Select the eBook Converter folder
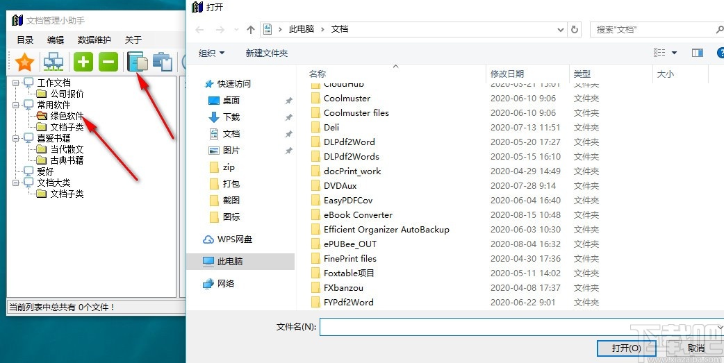This screenshot has width=724, height=363. 358,215
